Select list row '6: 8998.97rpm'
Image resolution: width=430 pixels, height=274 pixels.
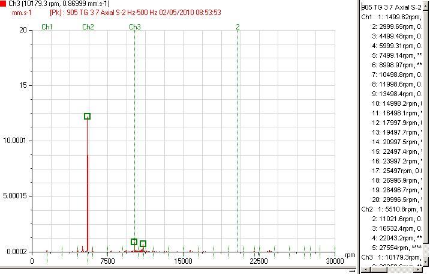click(397, 65)
